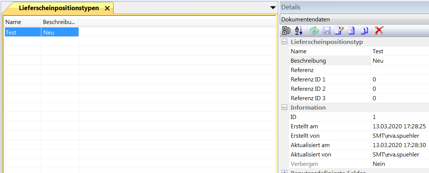Click the new document icon

coord(352,31)
